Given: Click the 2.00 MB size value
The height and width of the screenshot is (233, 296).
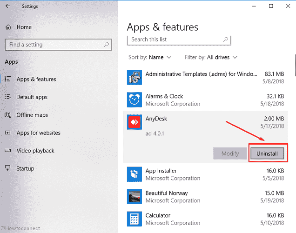Looking at the screenshot, I should pyautogui.click(x=274, y=119).
